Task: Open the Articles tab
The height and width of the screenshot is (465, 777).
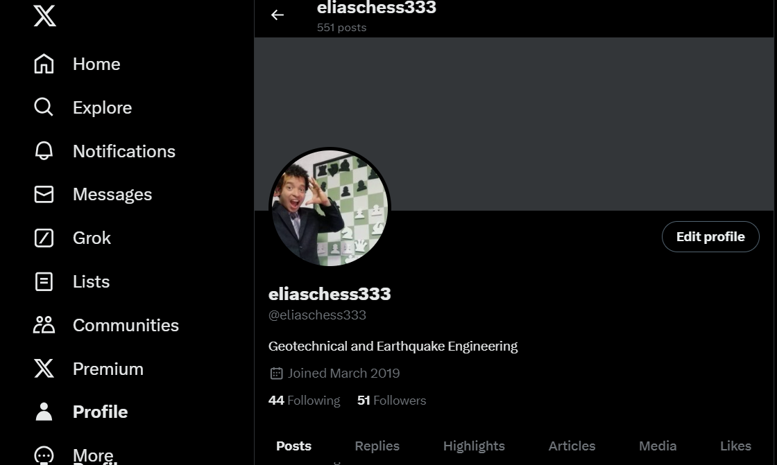Action: 572,446
